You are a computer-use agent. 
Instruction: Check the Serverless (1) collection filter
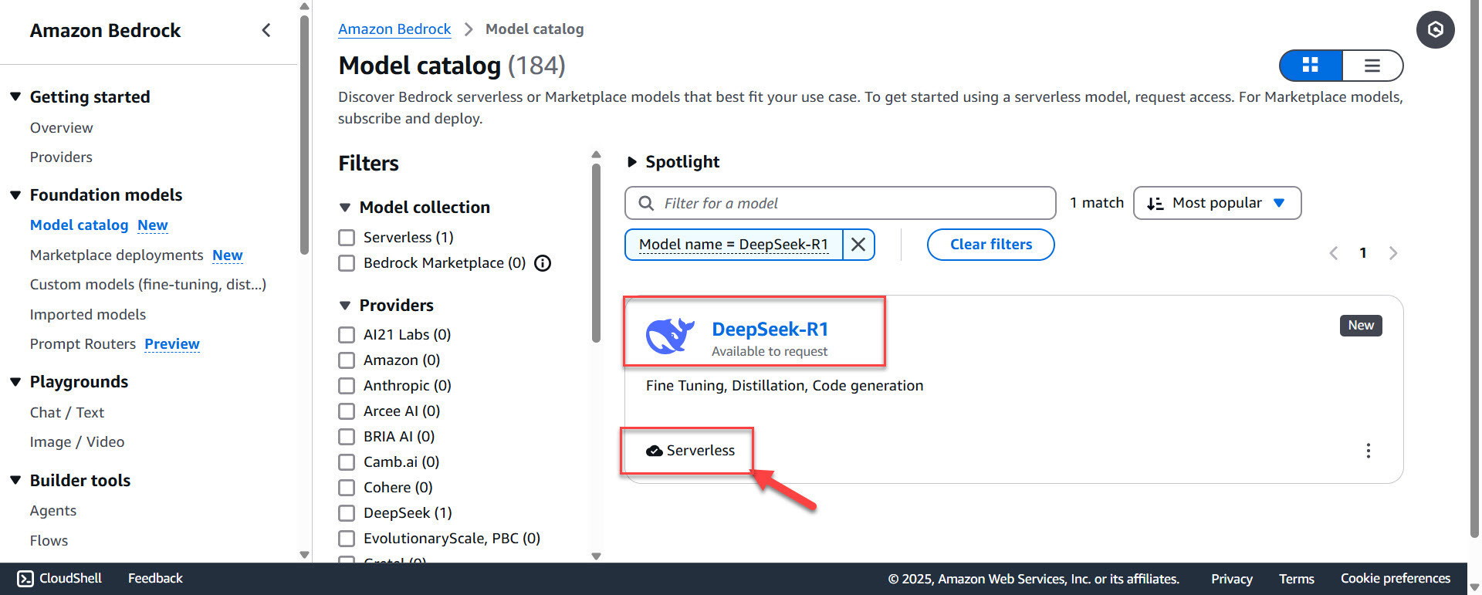[347, 238]
